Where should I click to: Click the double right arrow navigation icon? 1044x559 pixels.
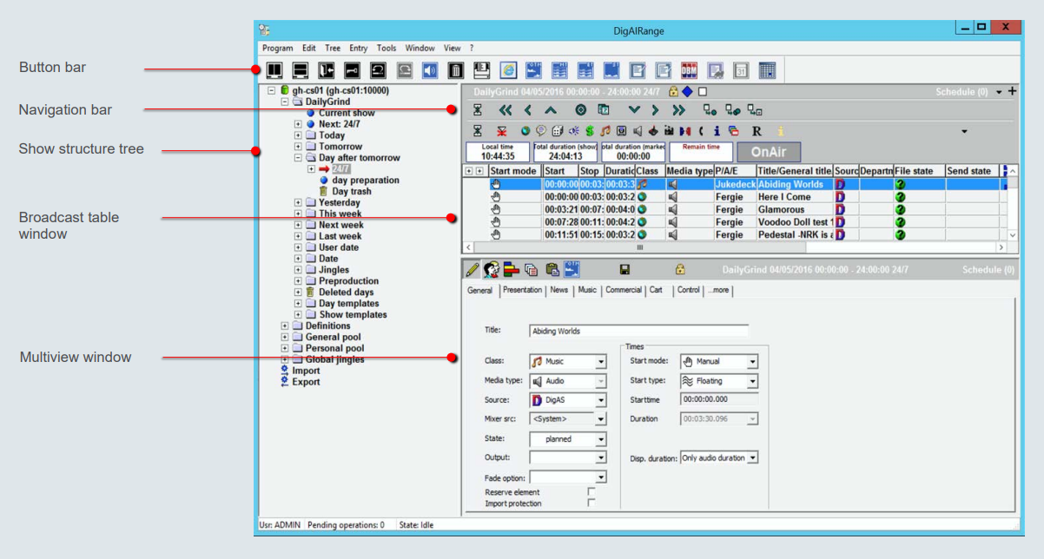678,110
